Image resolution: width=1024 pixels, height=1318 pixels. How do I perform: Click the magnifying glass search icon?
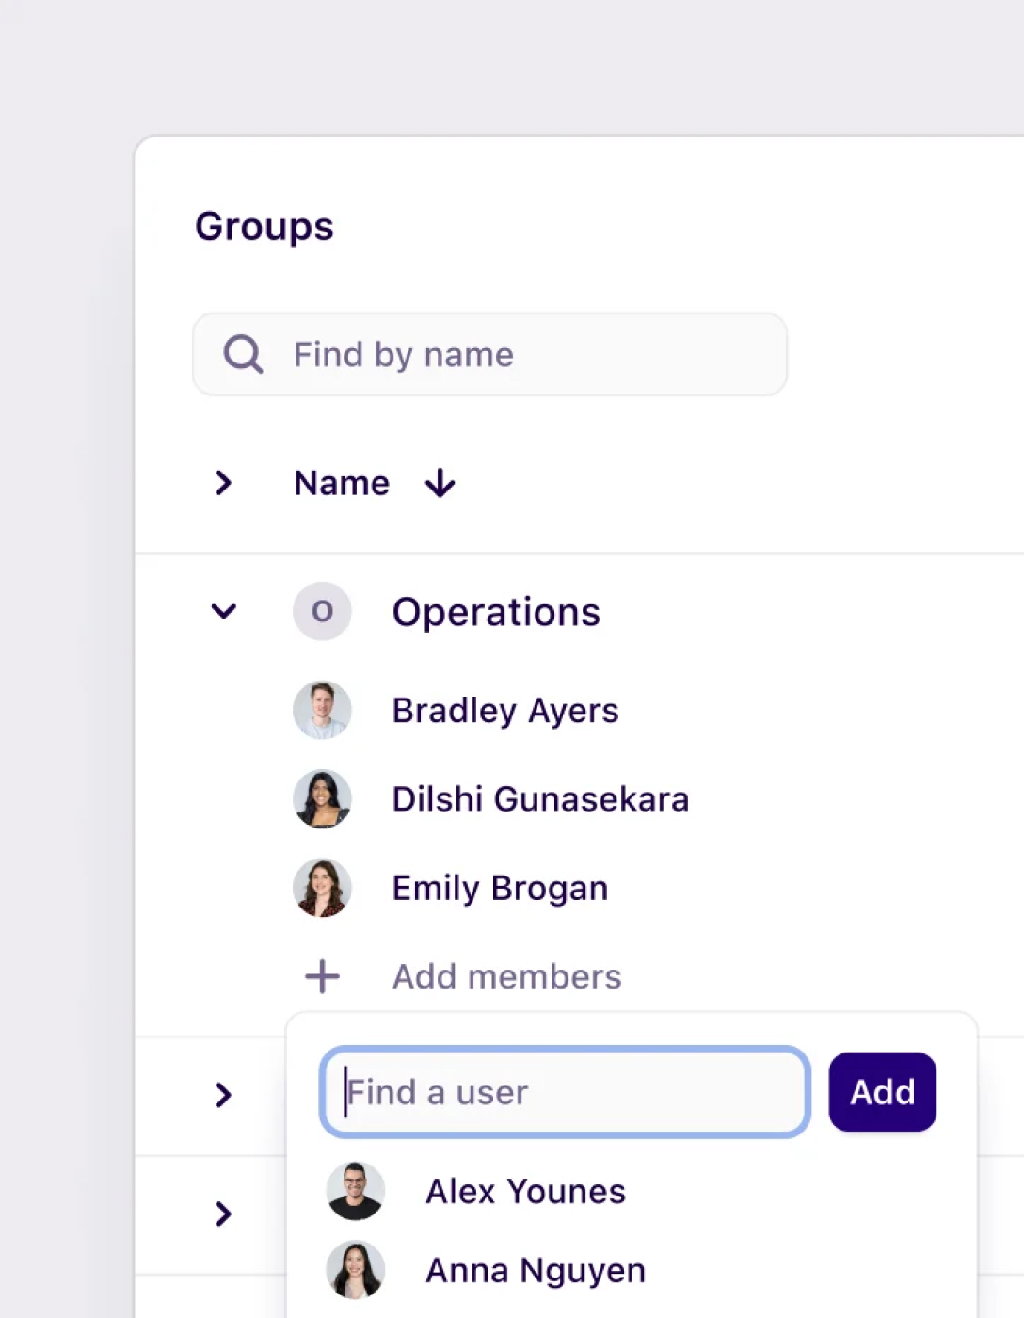coord(243,354)
